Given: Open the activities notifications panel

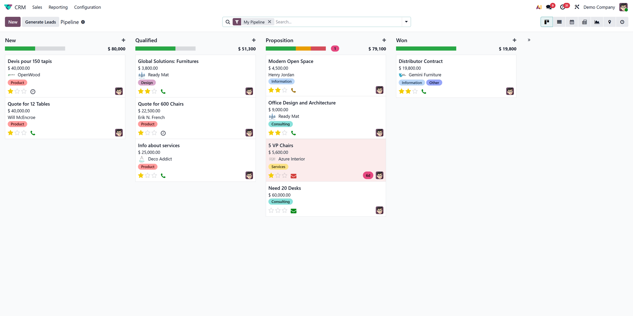Looking at the screenshot, I should click(564, 7).
